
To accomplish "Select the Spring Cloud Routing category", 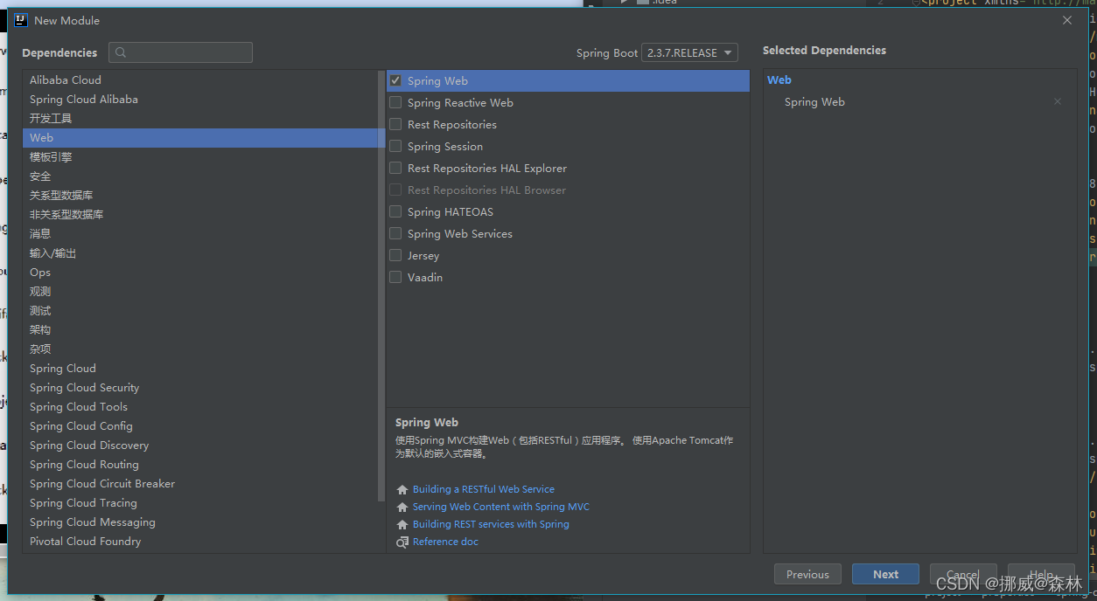I will 199,464.
